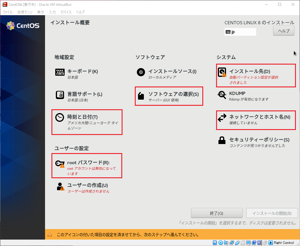Click the audio status bar icon
Image resolution: width=300 pixels, height=246 pixels.
tap(226, 242)
